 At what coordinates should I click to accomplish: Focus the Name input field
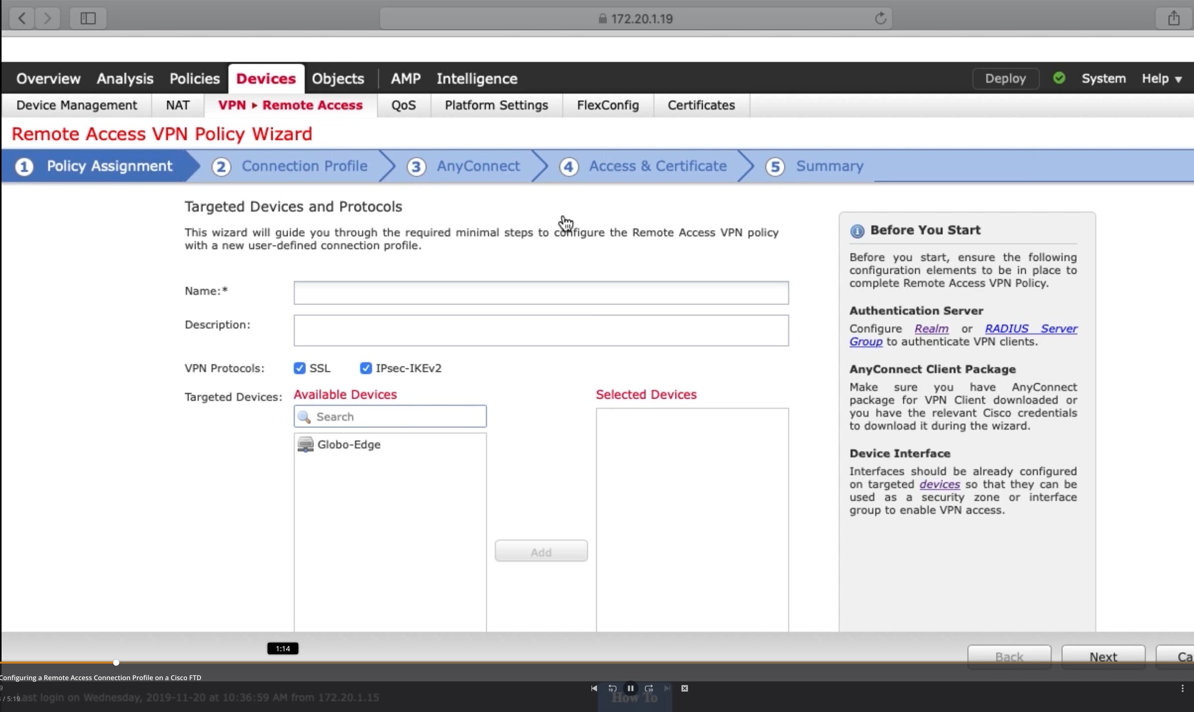click(541, 293)
